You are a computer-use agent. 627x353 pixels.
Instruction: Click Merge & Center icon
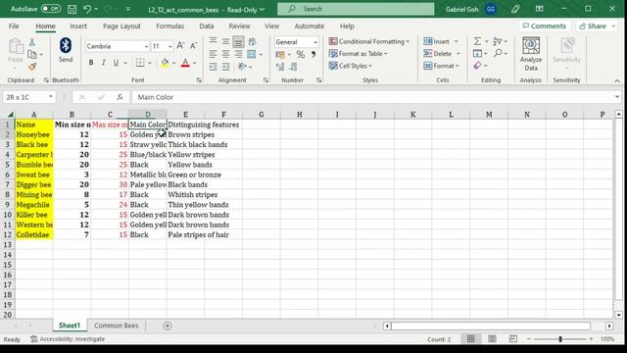coord(252,54)
